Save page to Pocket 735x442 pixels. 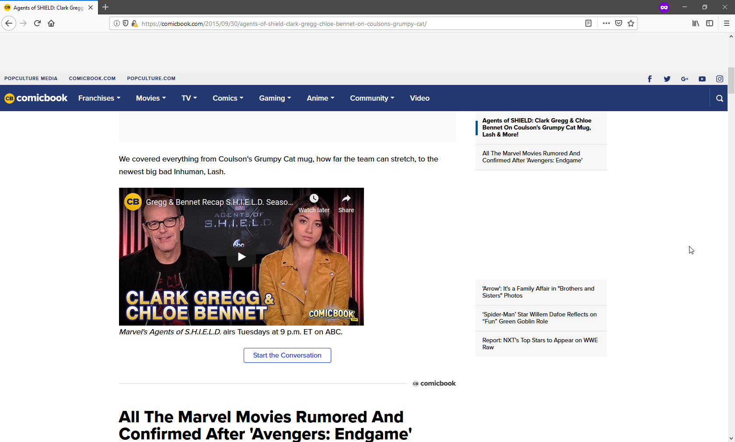point(619,23)
